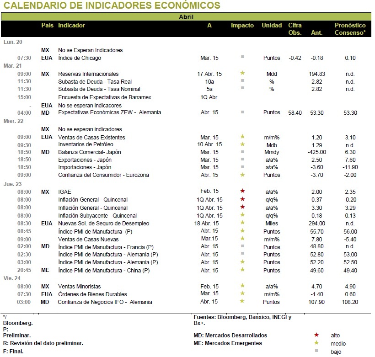Screen dimensions: 375x357
Task: Click the ZEW observed value 58.40
Action: pyautogui.click(x=295, y=112)
